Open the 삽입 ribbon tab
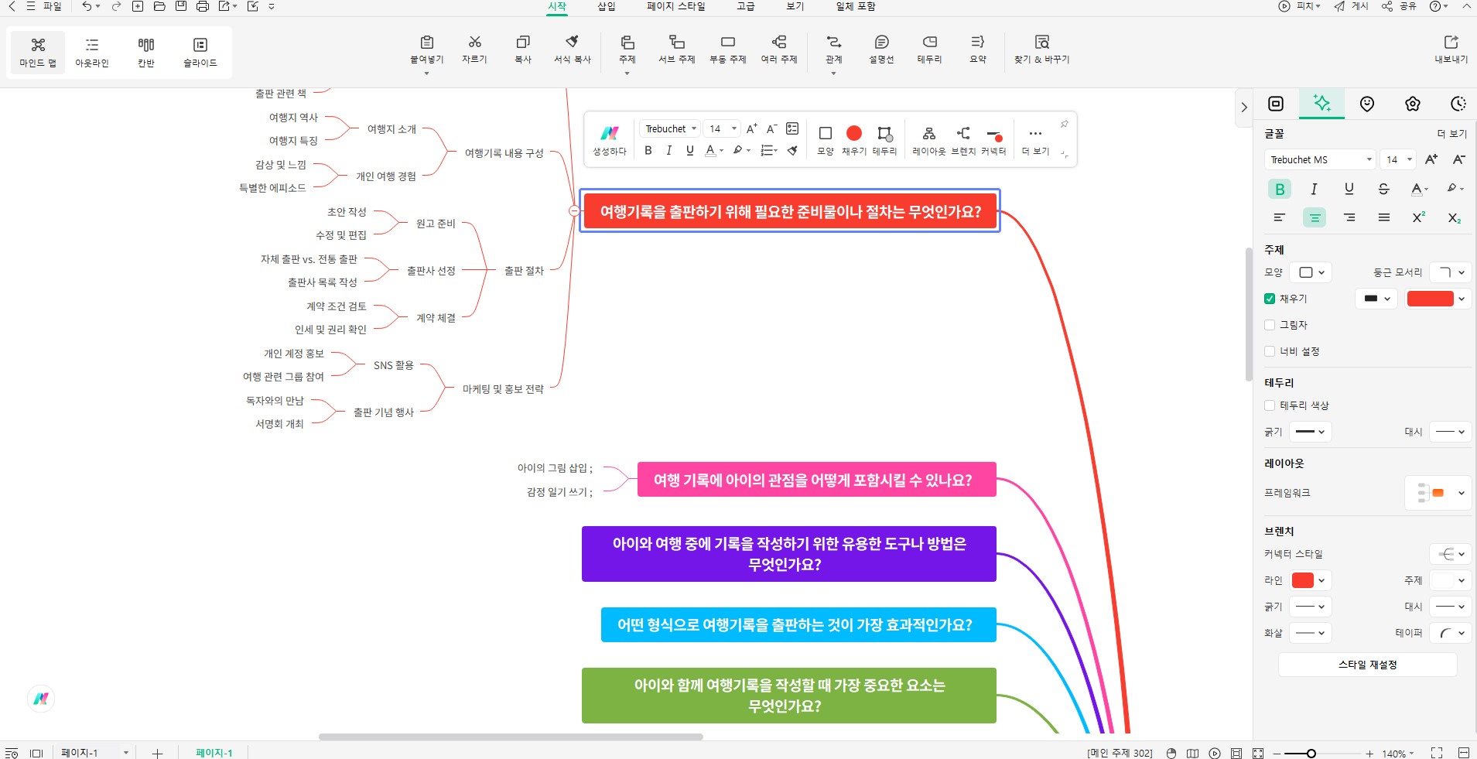1477x759 pixels. (x=606, y=6)
